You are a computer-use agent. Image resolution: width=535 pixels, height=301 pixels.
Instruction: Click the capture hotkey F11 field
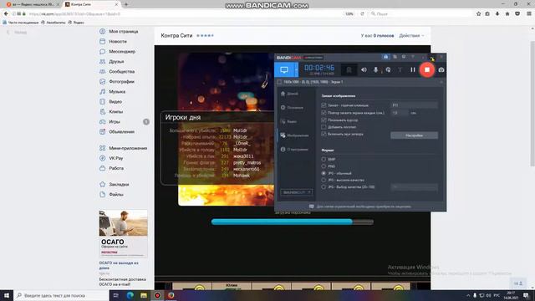(415, 105)
